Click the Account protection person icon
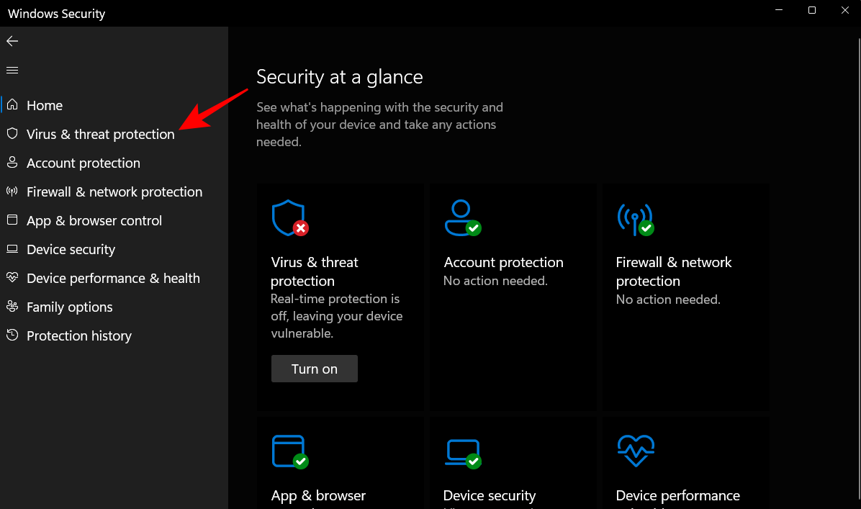The image size is (861, 509). coord(12,163)
